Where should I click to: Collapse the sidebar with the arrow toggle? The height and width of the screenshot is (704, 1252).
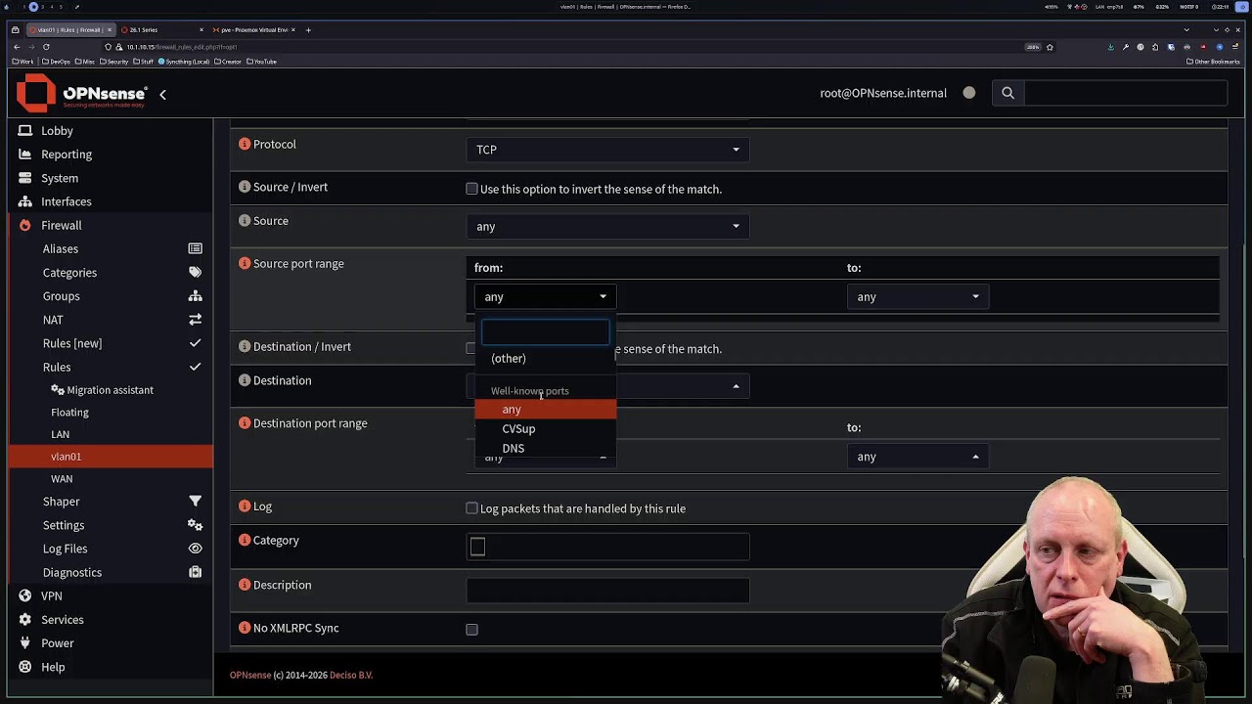tap(162, 94)
